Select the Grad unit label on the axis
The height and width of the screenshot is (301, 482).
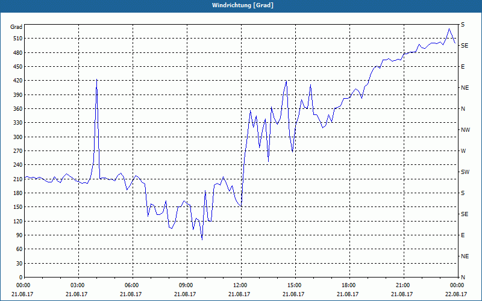(x=16, y=27)
